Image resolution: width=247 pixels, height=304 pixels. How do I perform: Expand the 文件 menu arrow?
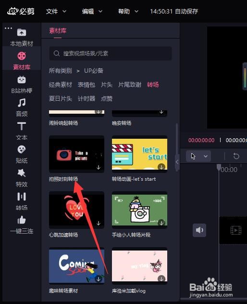point(64,12)
